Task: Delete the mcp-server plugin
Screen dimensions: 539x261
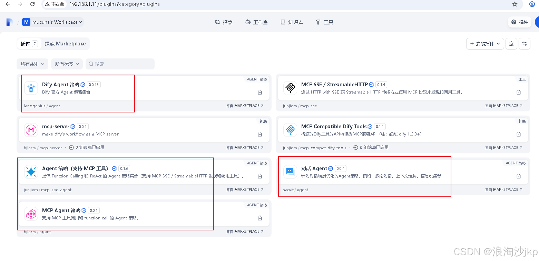Action: pos(260,134)
